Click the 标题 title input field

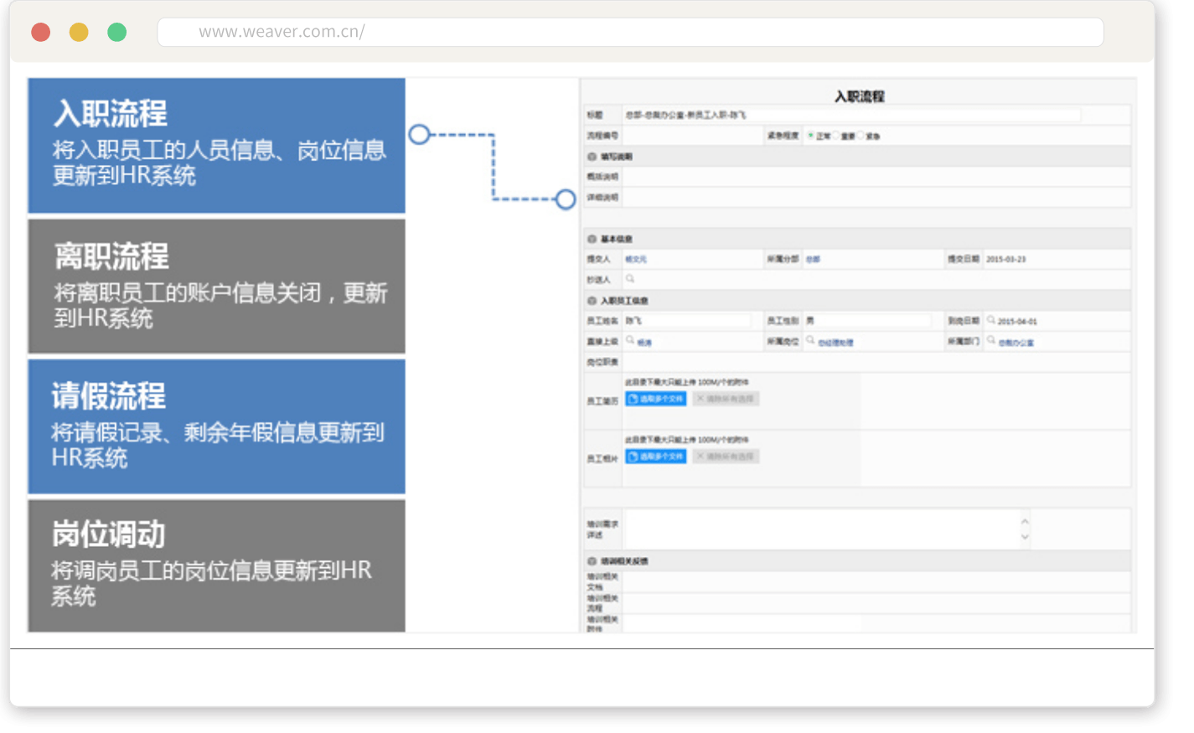851,115
